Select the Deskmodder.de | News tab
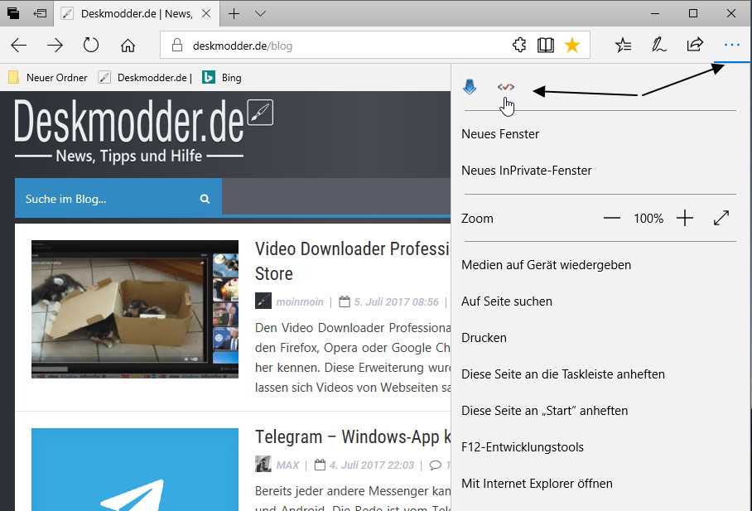 137,13
